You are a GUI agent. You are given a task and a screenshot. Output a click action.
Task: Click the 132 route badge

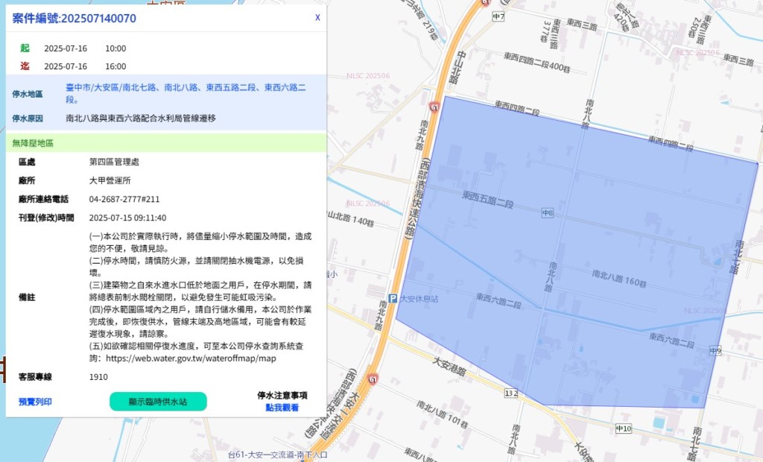pos(510,392)
